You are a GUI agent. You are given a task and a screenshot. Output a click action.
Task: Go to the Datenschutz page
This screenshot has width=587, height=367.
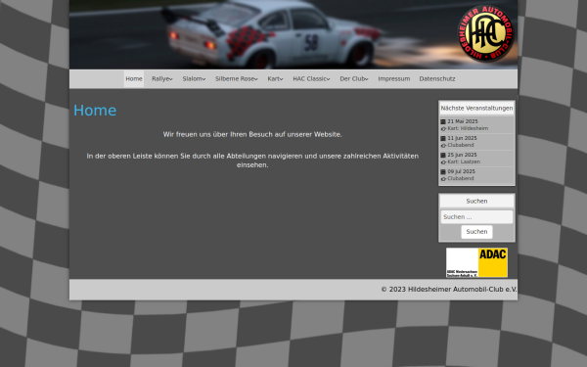437,79
